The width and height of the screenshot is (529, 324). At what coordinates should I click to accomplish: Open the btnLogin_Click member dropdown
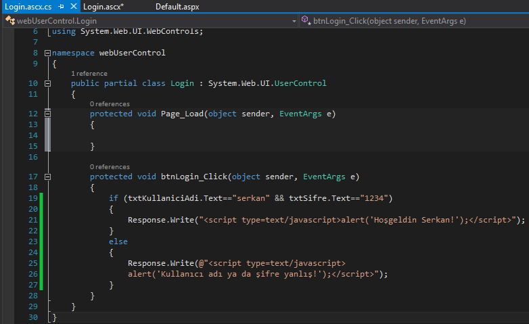click(414, 21)
